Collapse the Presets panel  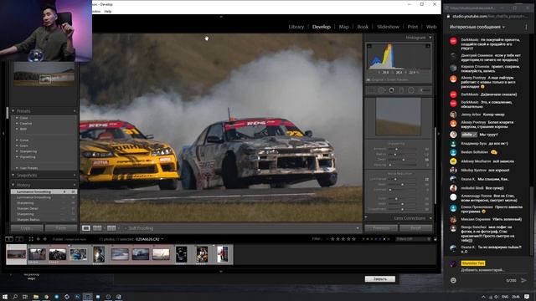point(13,111)
